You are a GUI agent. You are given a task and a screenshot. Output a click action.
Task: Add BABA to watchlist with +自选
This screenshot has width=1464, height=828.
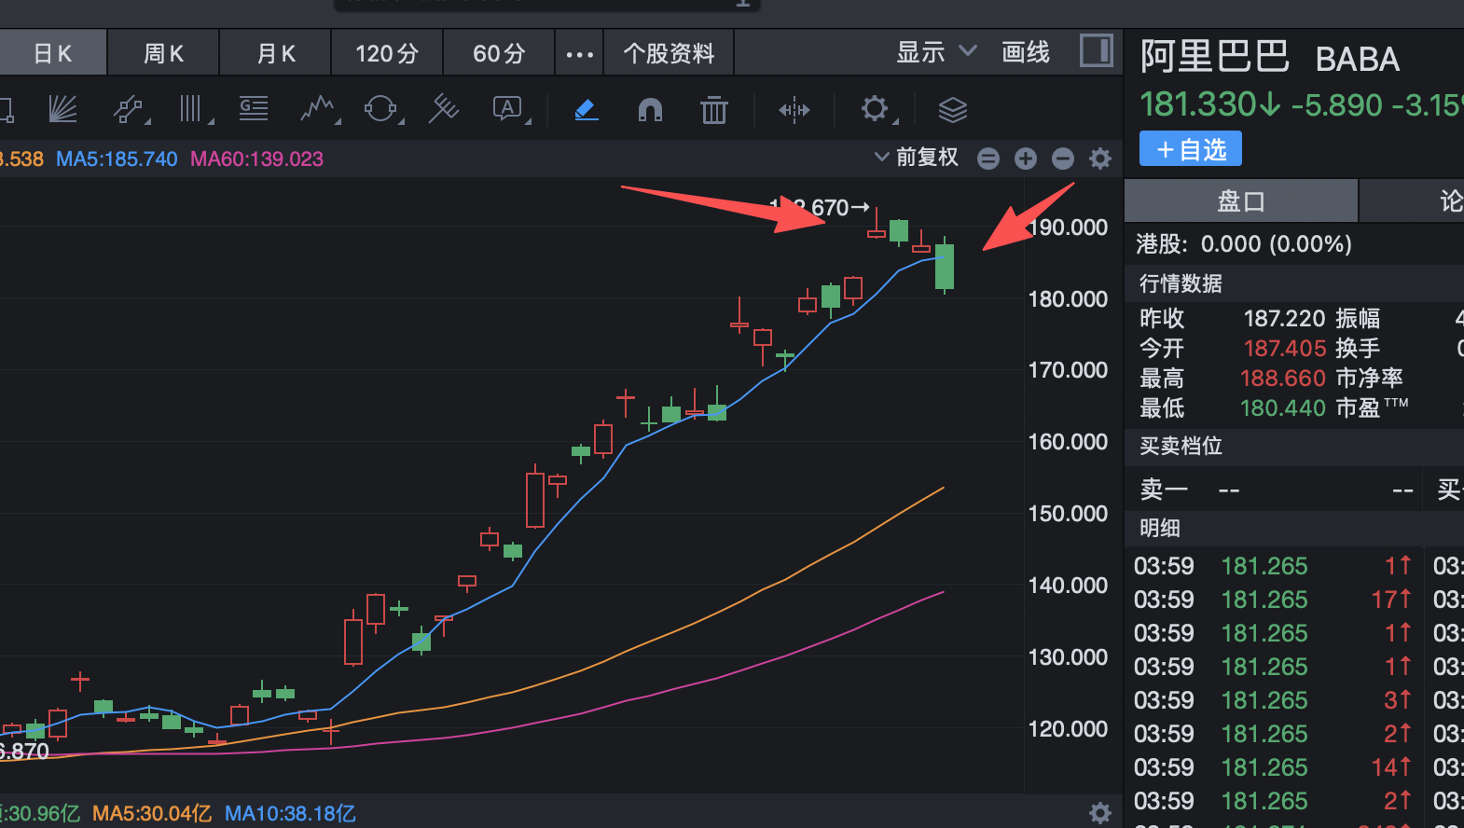[x=1191, y=149]
